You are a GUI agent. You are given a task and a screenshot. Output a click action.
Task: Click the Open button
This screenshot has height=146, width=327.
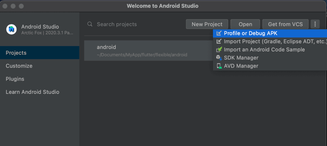click(245, 24)
